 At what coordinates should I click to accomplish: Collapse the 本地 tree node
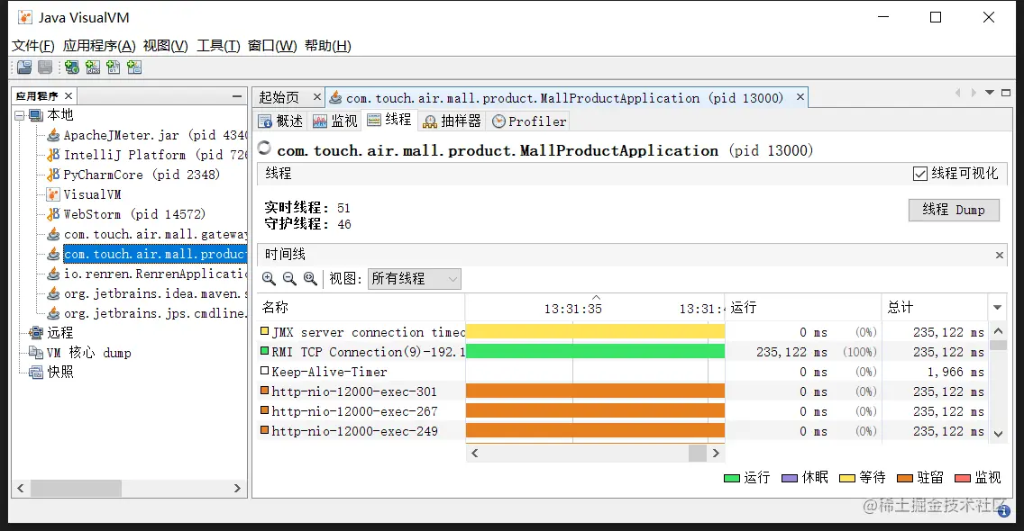(x=20, y=115)
